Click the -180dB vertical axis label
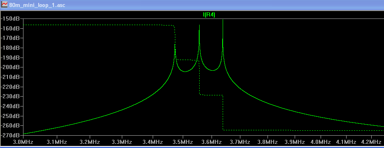 pyautogui.click(x=11, y=48)
